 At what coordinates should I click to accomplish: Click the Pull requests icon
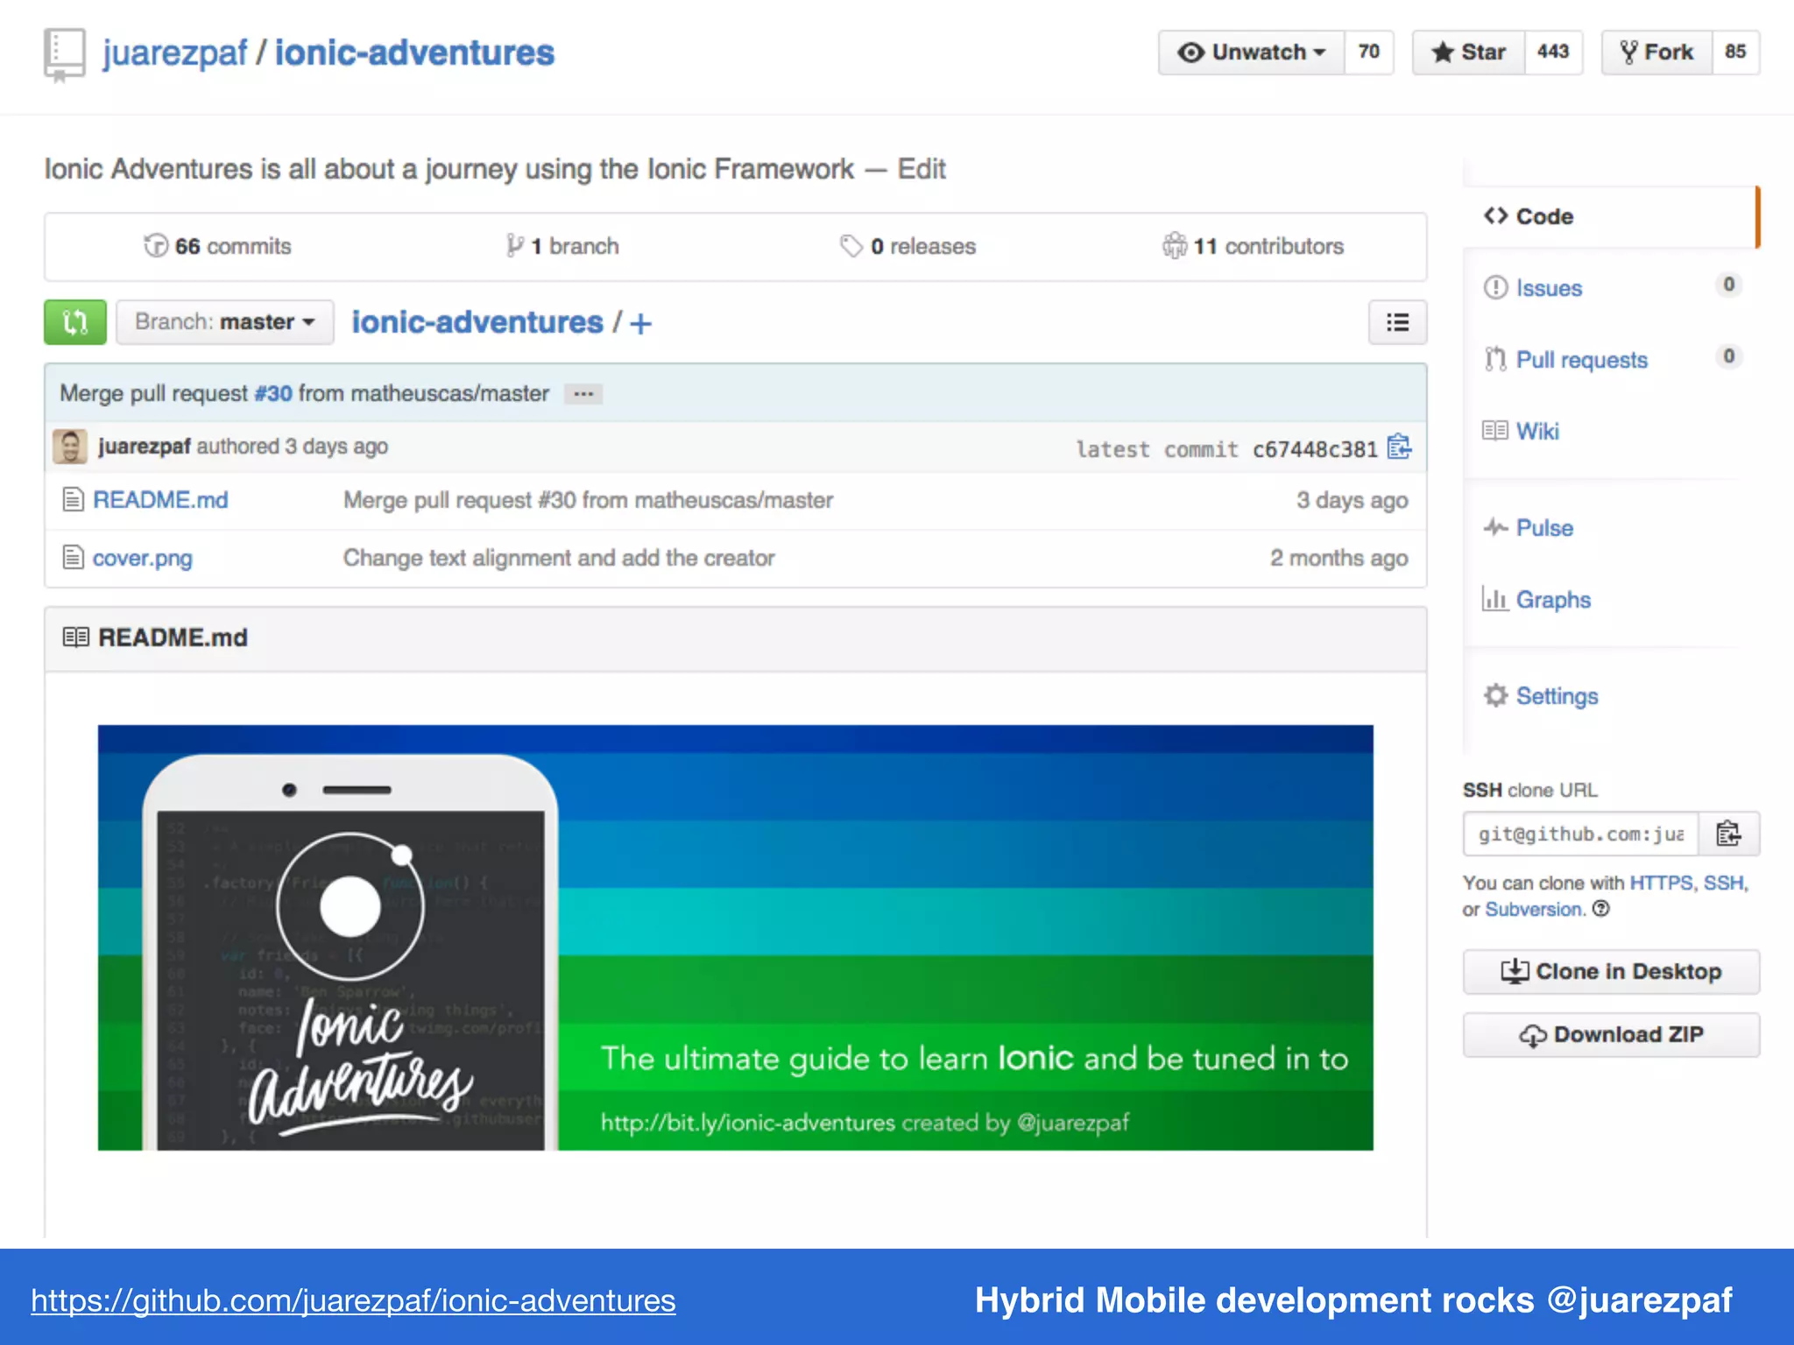(1495, 359)
